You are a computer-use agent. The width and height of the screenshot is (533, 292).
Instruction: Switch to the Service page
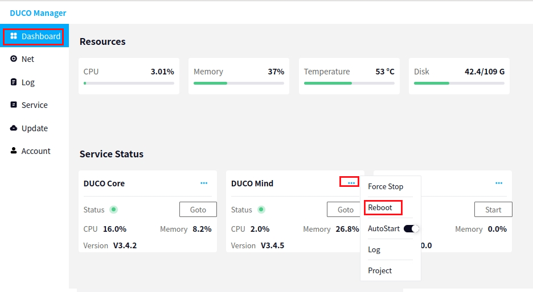[x=34, y=105]
